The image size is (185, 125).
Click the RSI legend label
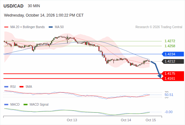pyautogui.click(x=13, y=87)
